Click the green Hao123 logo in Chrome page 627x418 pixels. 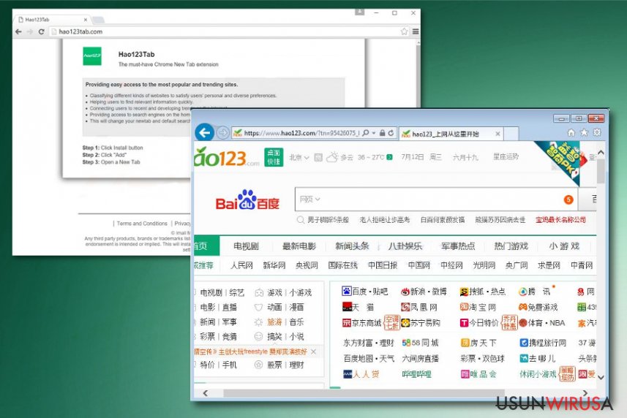[92, 56]
